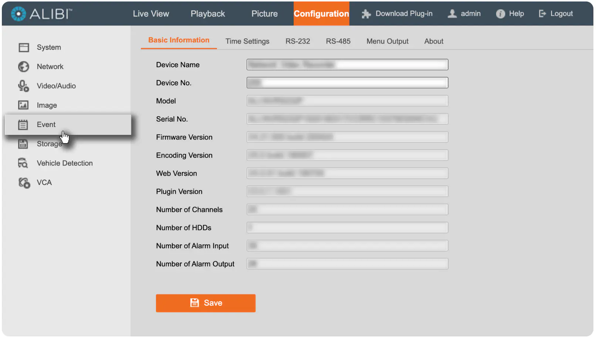The image size is (596, 339).
Task: Switch to the Time Settings tab
Action: pos(247,41)
